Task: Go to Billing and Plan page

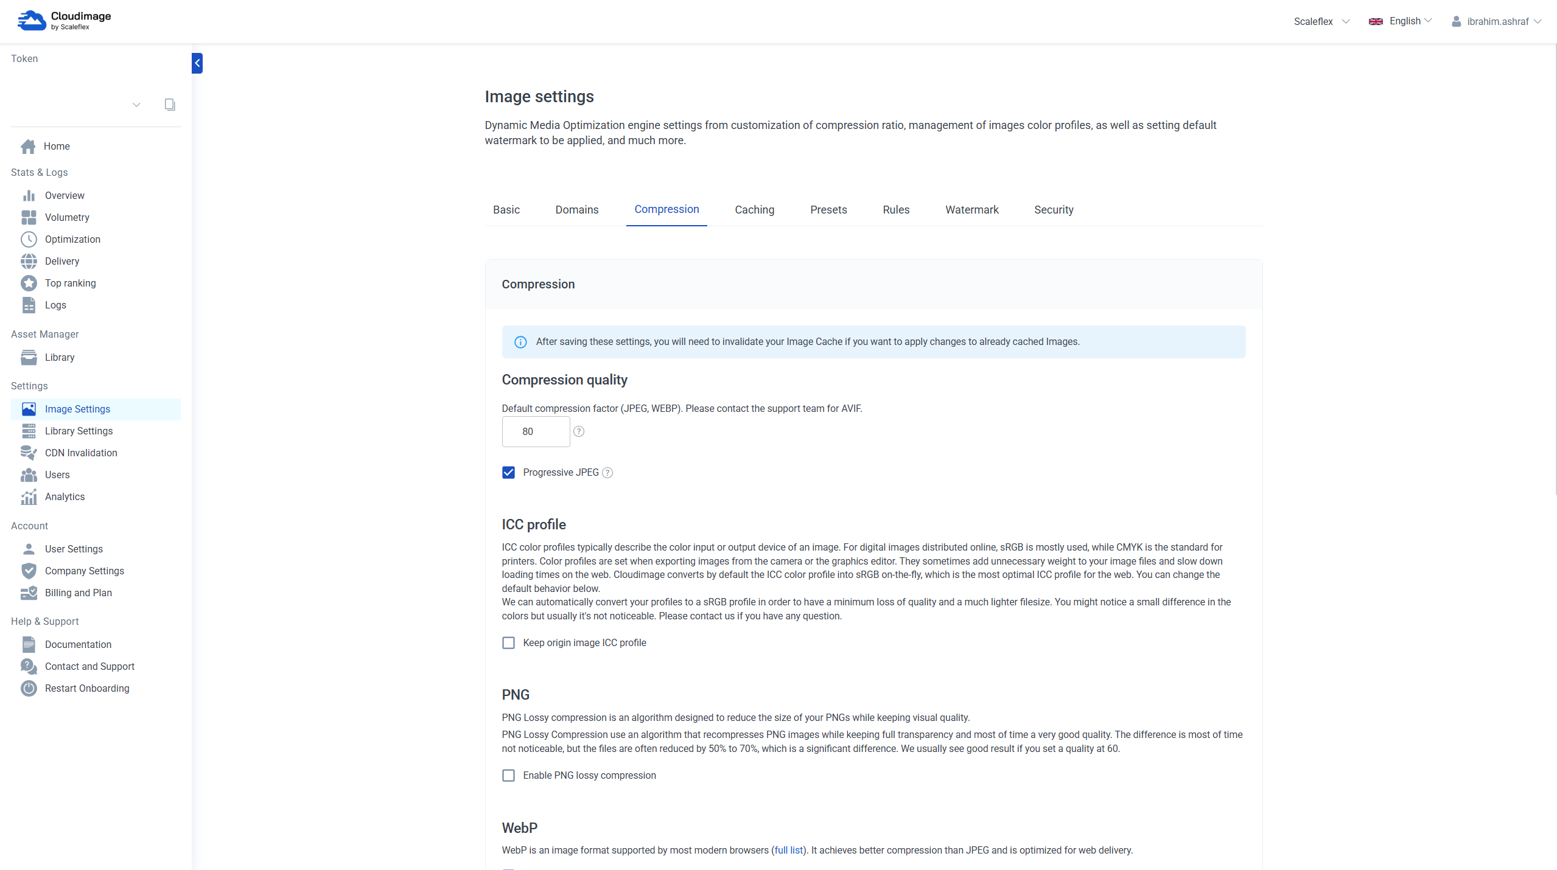Action: [x=78, y=593]
